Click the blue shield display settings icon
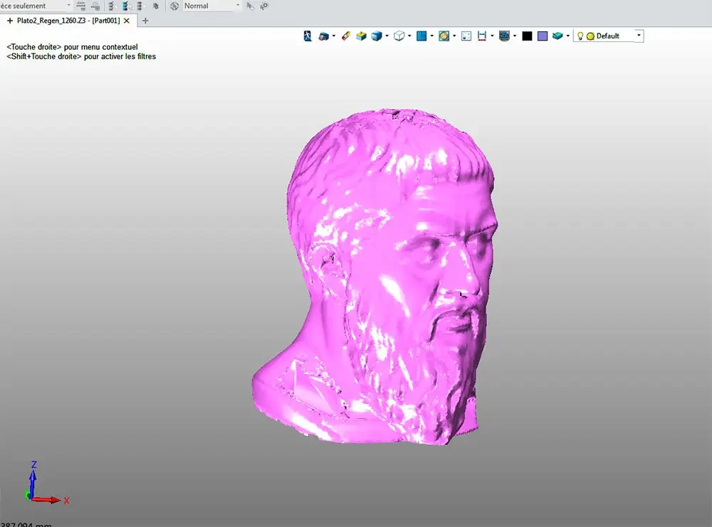The height and width of the screenshot is (527, 712). 504,36
